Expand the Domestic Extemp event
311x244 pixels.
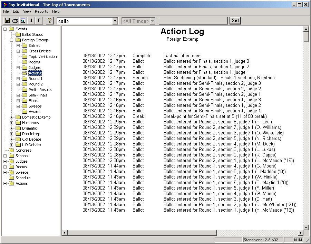coord(12,117)
